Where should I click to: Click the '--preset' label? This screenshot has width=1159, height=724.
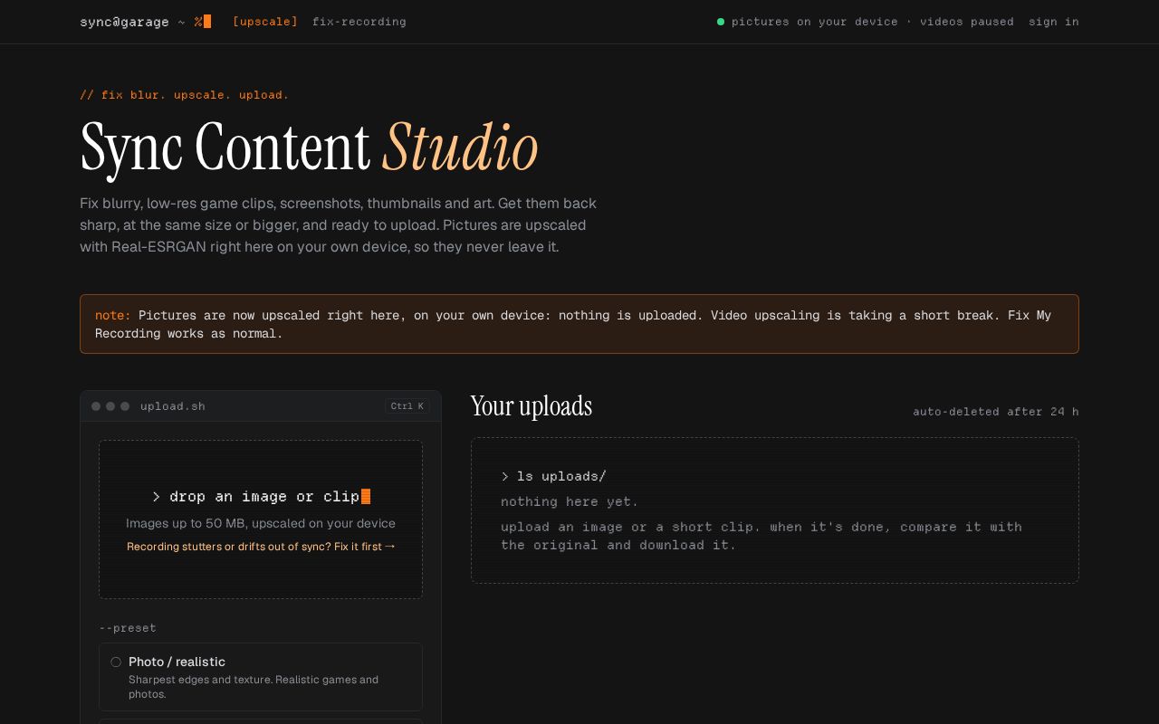point(128,628)
